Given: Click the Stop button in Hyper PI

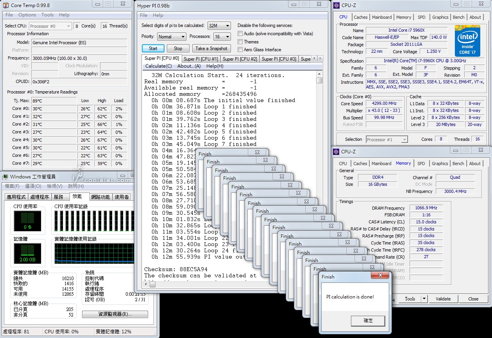Looking at the screenshot, I should [178, 49].
